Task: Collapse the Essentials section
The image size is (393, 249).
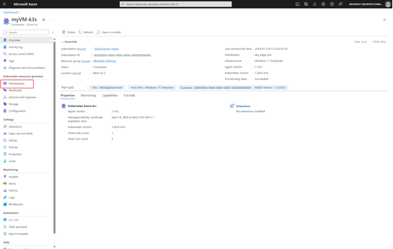Action: click(x=69, y=42)
